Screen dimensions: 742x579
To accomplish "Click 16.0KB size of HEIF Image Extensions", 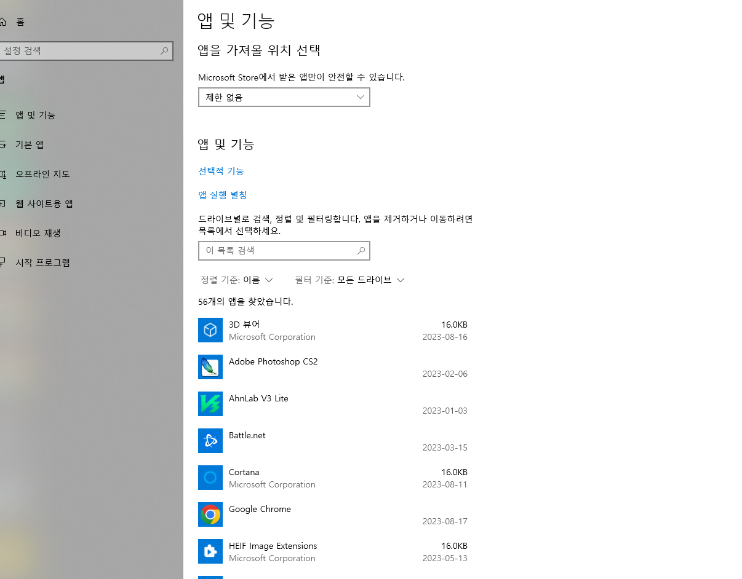I will [x=454, y=546].
